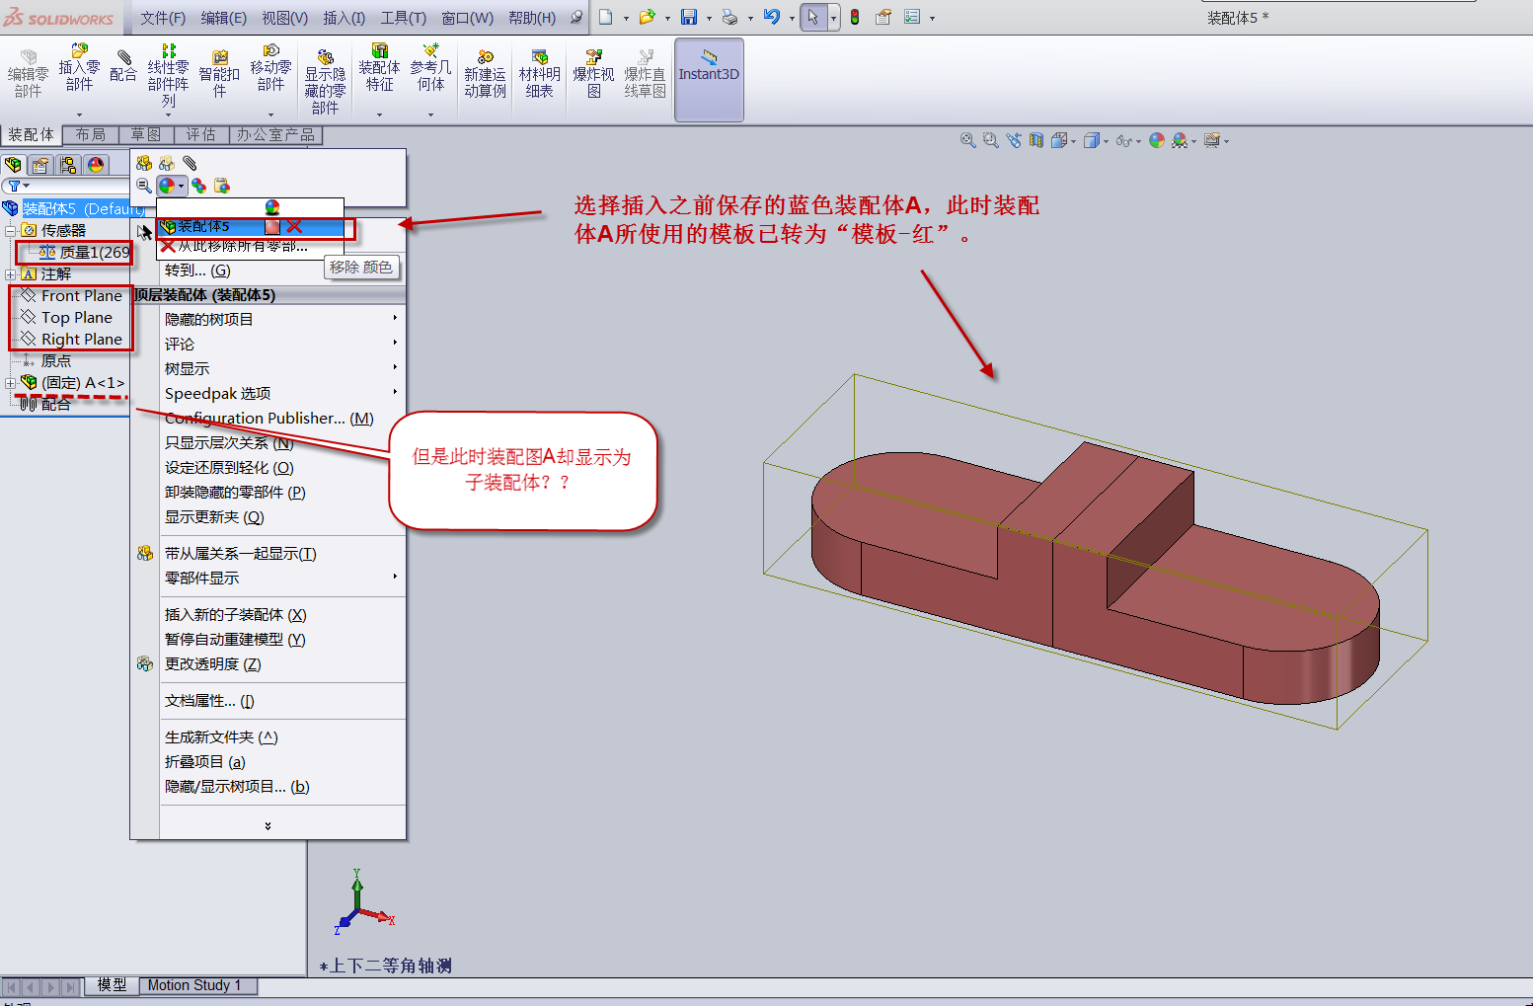Open the 工具(T) menu
This screenshot has width=1533, height=1006.
pyautogui.click(x=404, y=18)
